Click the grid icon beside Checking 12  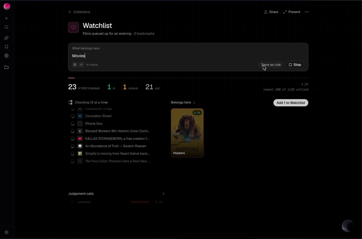tap(70, 102)
